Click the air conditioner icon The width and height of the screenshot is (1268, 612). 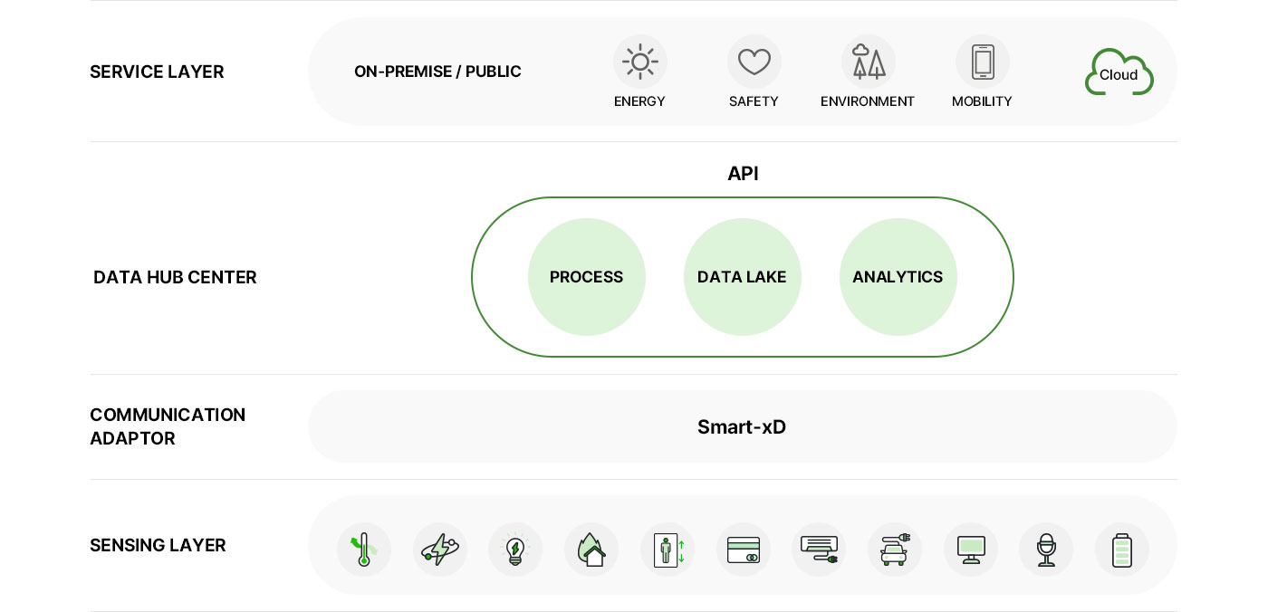click(x=819, y=550)
